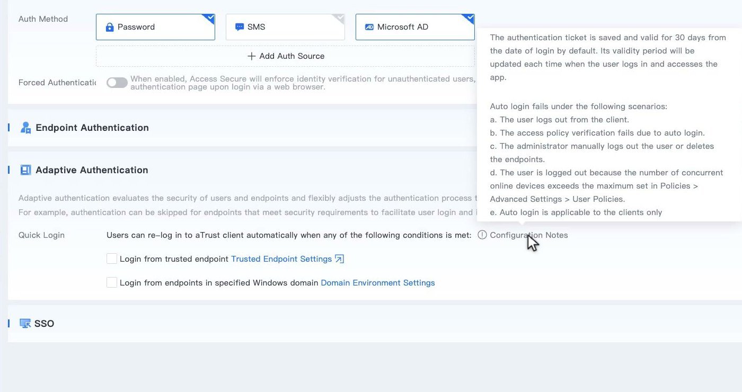Untick the Password card corner checkmark

(209, 20)
